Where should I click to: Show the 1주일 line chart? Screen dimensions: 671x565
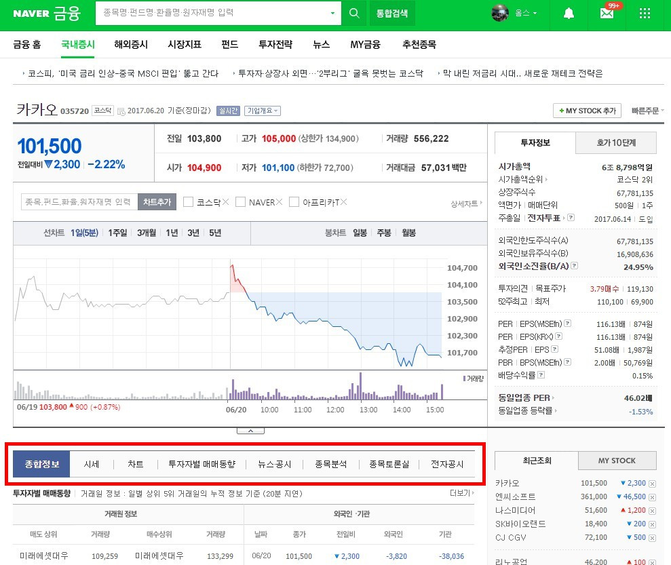pos(117,233)
